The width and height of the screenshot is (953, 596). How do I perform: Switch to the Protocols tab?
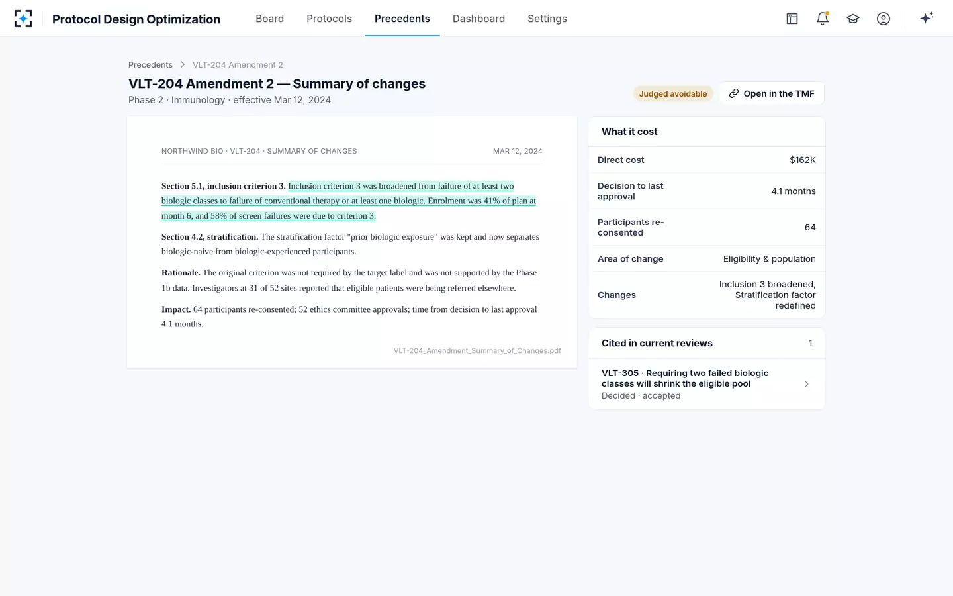(x=329, y=19)
